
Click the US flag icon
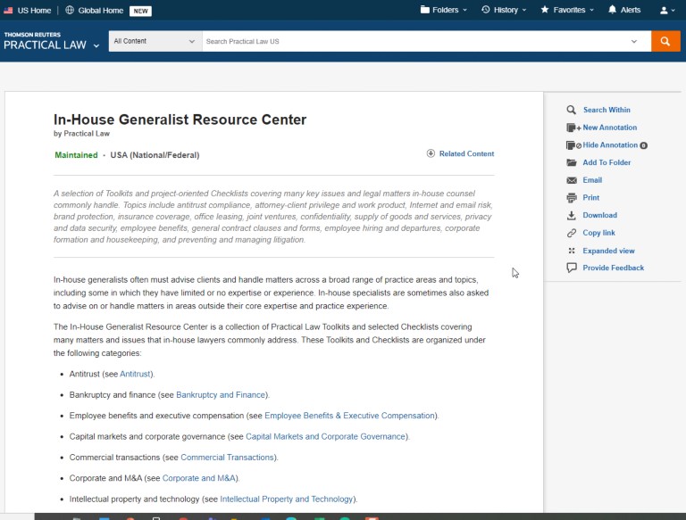point(8,10)
